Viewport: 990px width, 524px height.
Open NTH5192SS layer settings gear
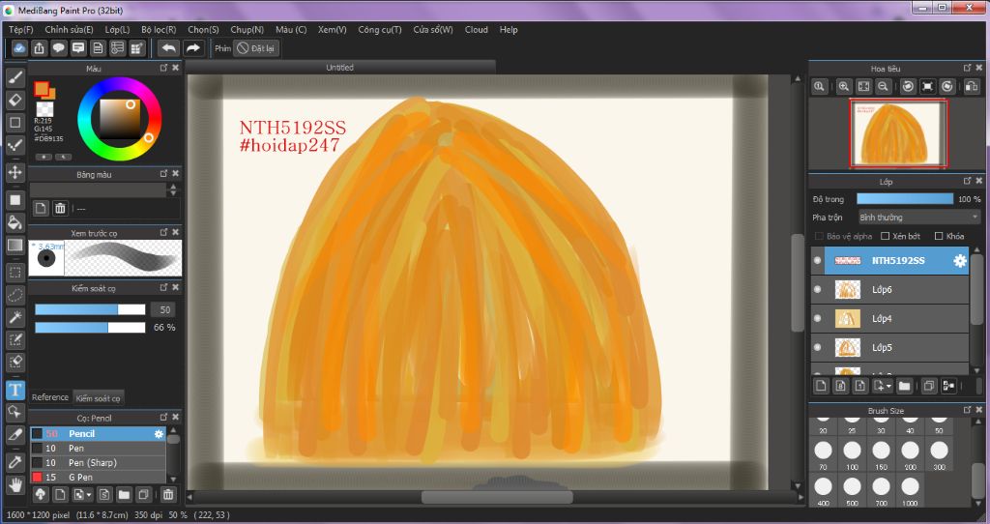[960, 261]
